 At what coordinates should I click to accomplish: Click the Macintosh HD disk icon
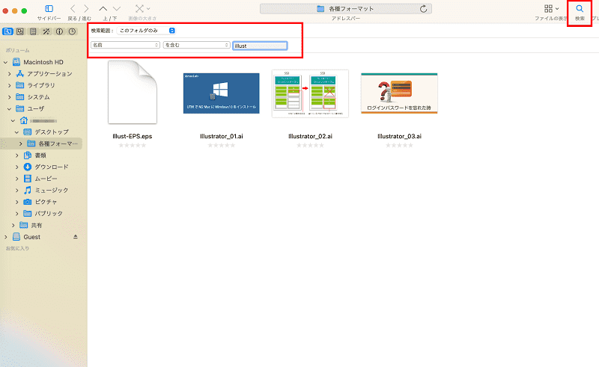point(16,62)
